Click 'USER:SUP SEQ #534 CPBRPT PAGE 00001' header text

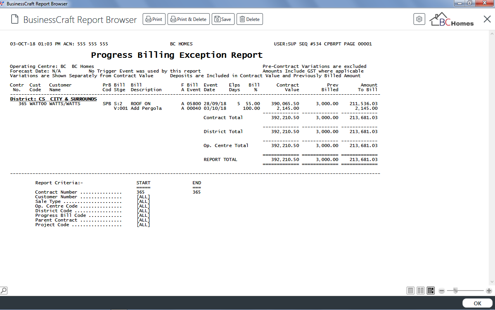pyautogui.click(x=323, y=44)
